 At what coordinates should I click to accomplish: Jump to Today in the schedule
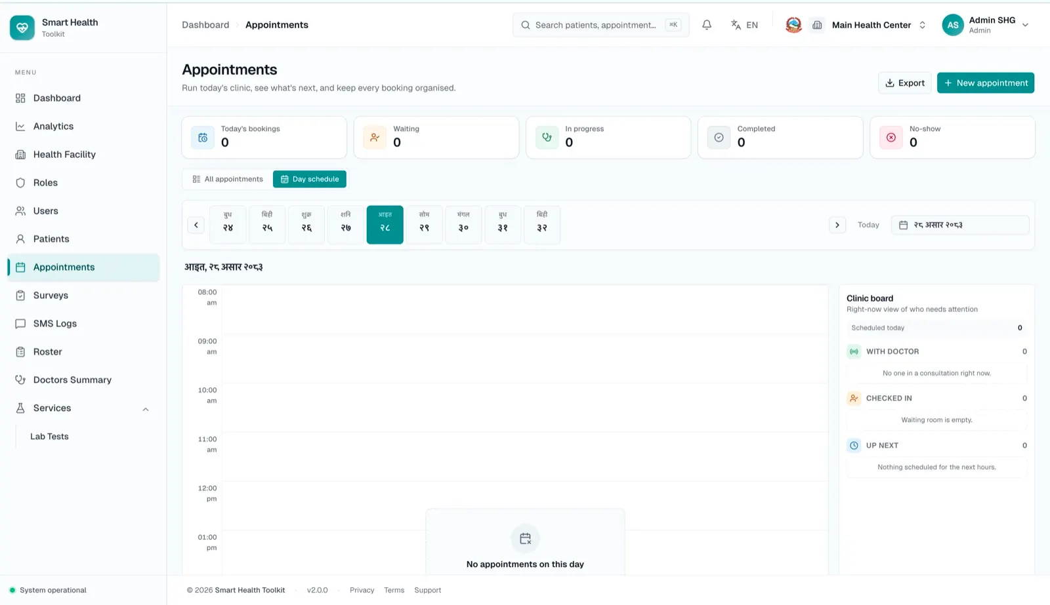[868, 225]
